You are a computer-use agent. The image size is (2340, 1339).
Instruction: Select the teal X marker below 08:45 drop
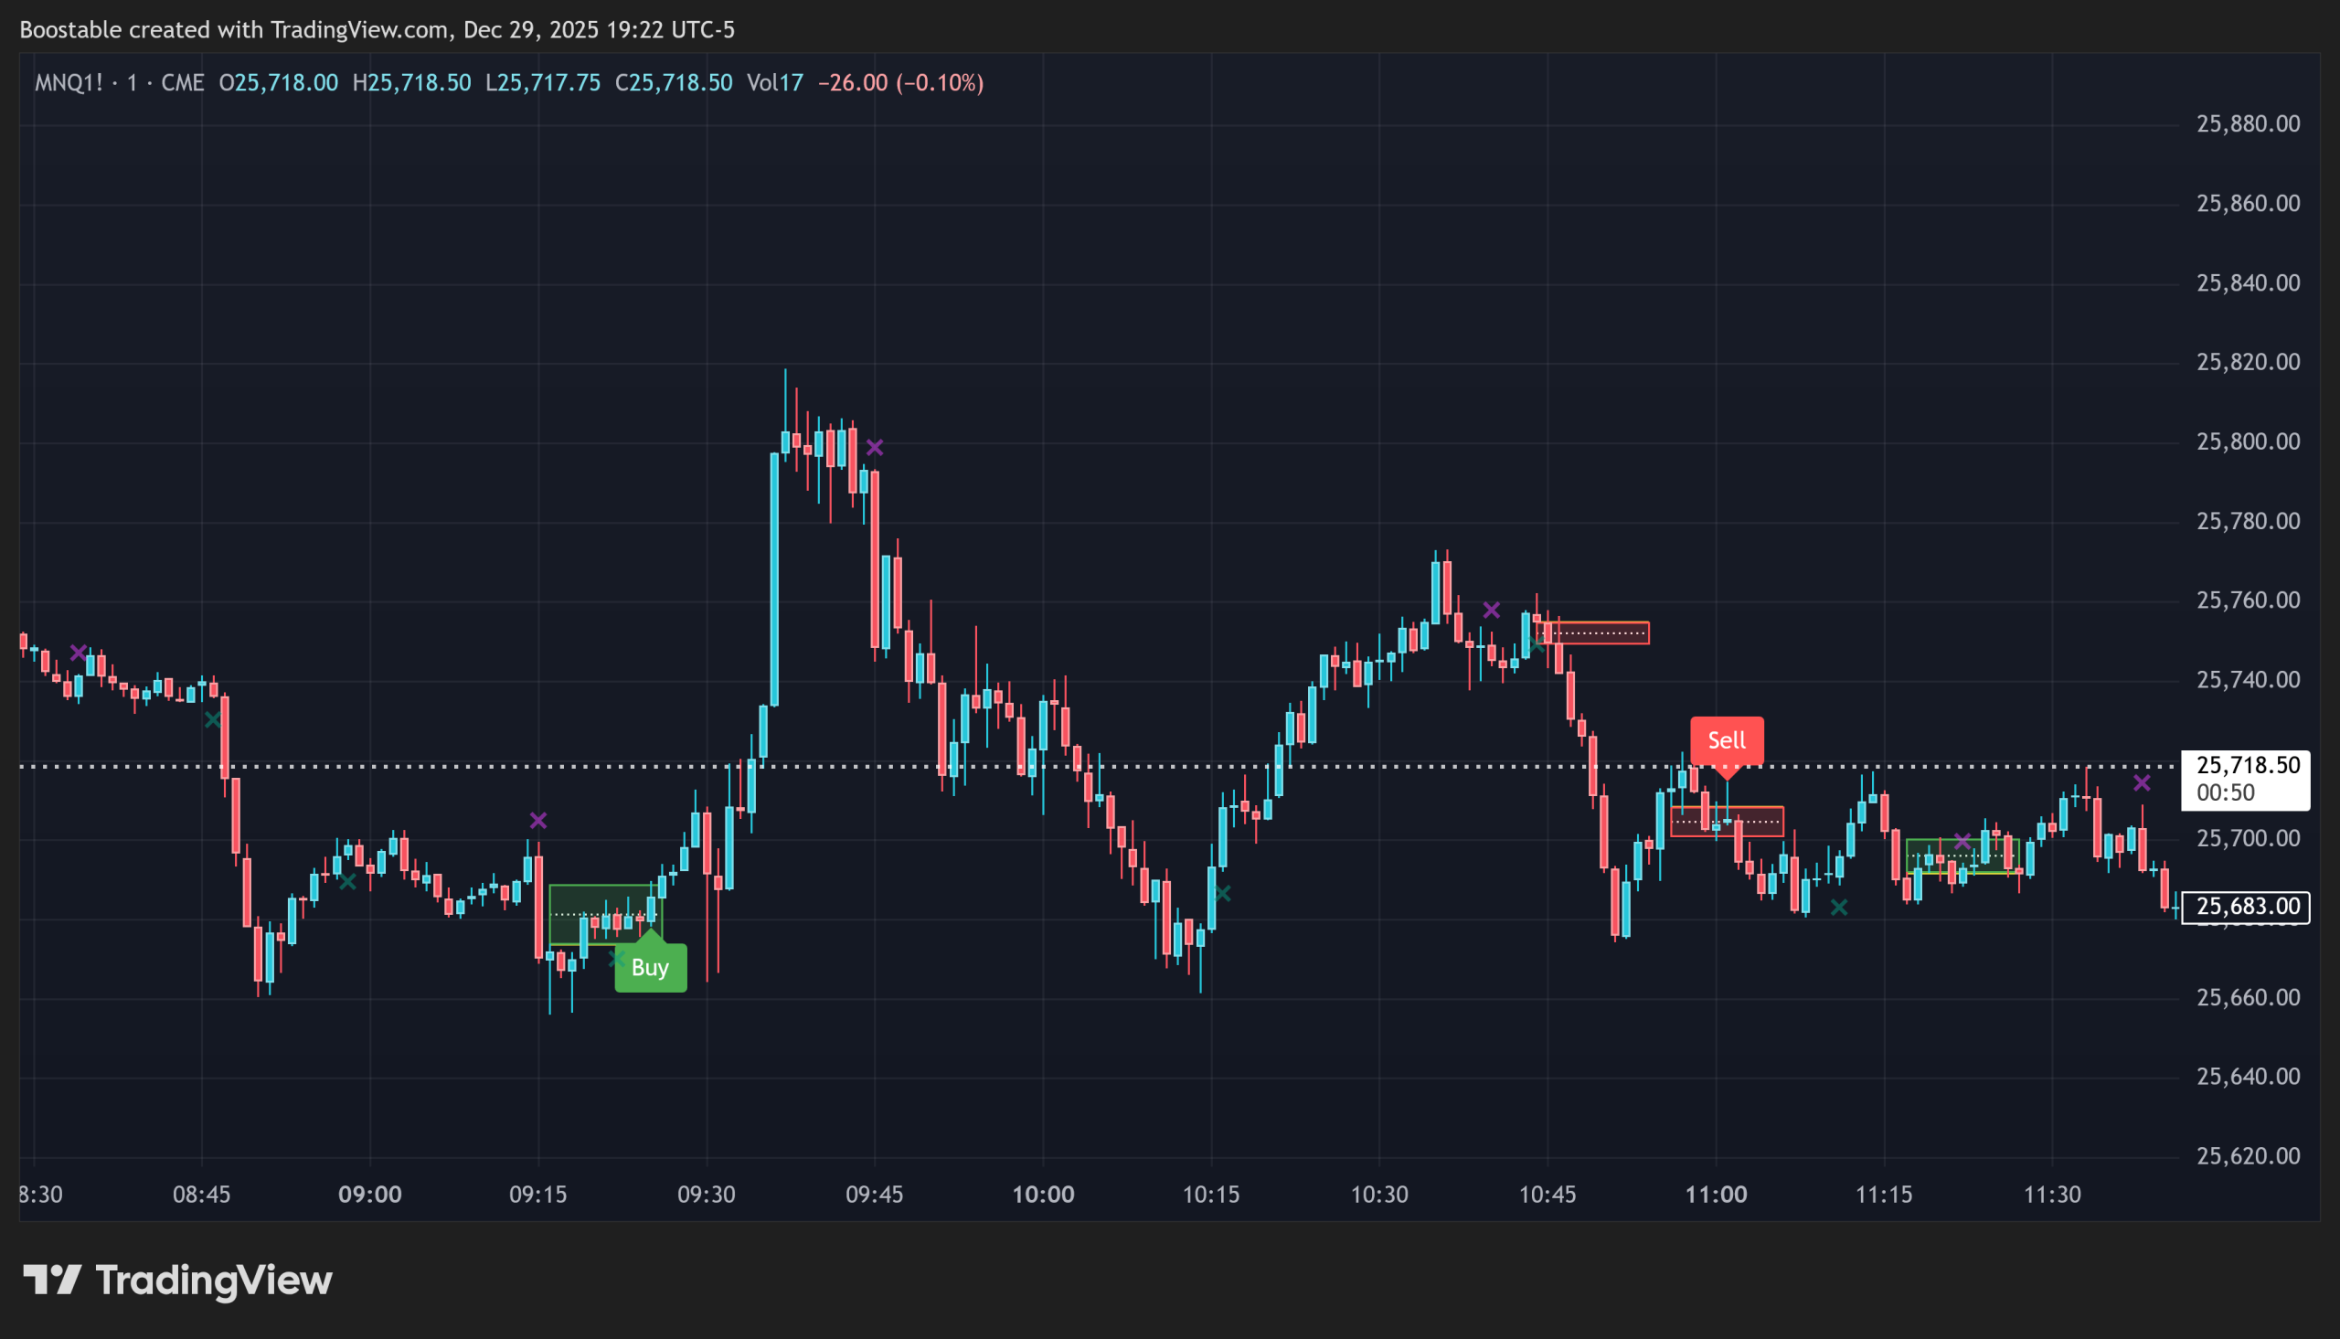coord(212,720)
